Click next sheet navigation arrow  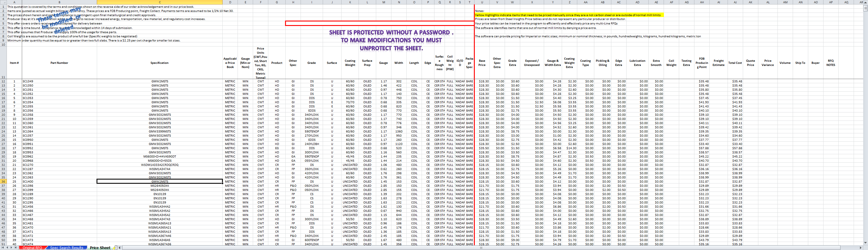click(x=11, y=248)
